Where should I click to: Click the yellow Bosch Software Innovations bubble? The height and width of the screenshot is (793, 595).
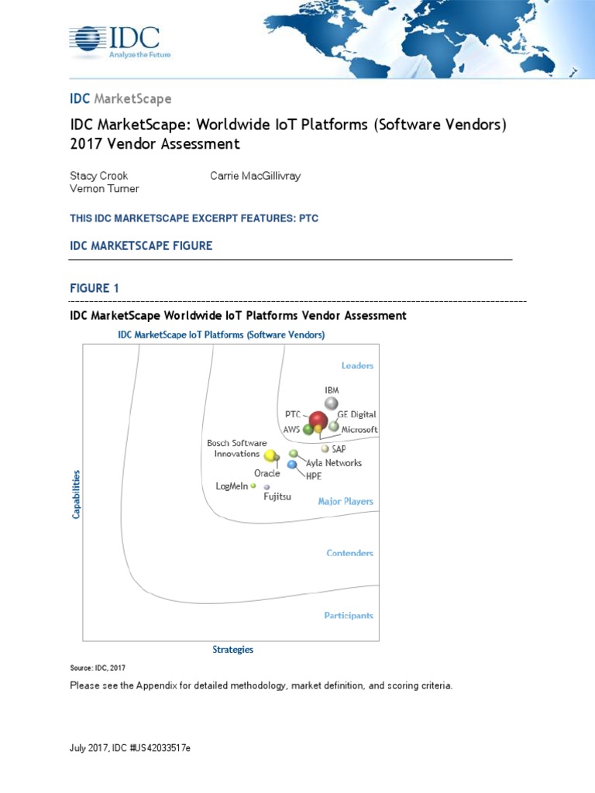[x=270, y=455]
